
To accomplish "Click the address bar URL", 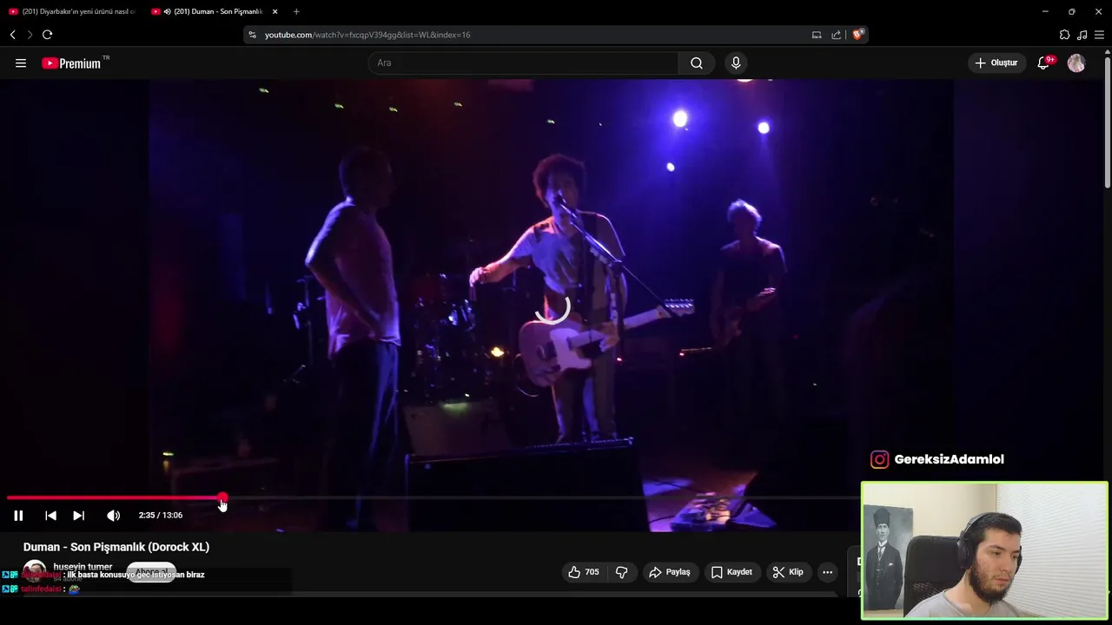I will (x=367, y=35).
